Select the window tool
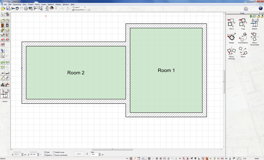Image resolution: width=264 pixels, height=160 pixels. [7, 26]
